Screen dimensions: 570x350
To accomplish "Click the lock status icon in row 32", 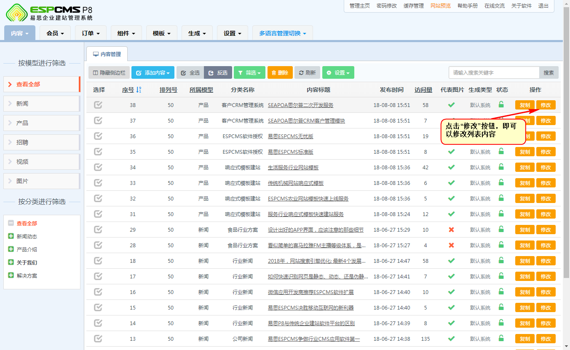I will tap(501, 198).
